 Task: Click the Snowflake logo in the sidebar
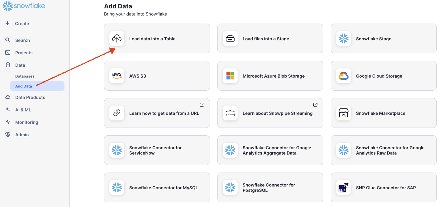click(24, 6)
